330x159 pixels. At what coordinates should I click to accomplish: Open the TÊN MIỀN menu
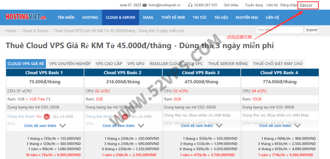click(x=66, y=17)
